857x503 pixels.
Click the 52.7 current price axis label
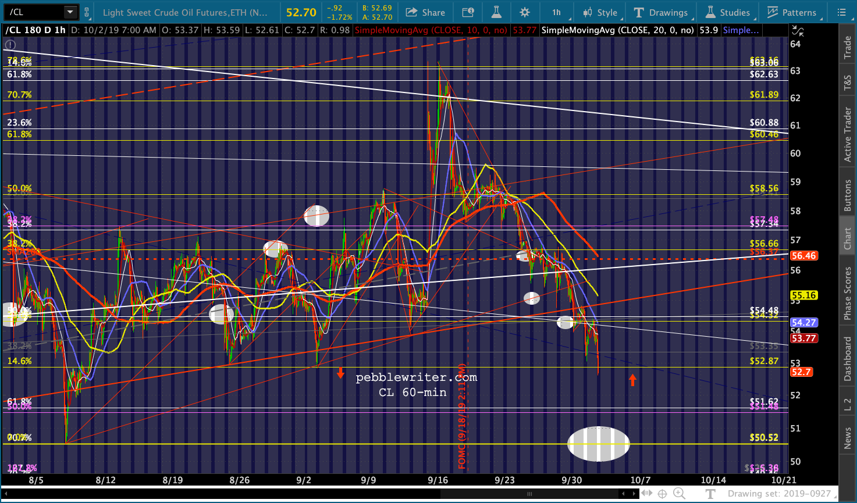[x=801, y=372]
